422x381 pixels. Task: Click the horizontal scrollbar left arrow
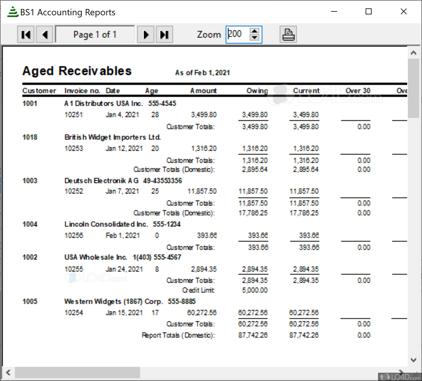click(x=8, y=373)
